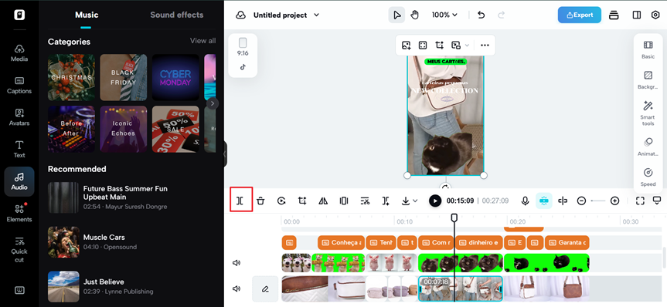Image resolution: width=667 pixels, height=307 pixels.
Task: Select the Music tab
Action: [x=87, y=15]
